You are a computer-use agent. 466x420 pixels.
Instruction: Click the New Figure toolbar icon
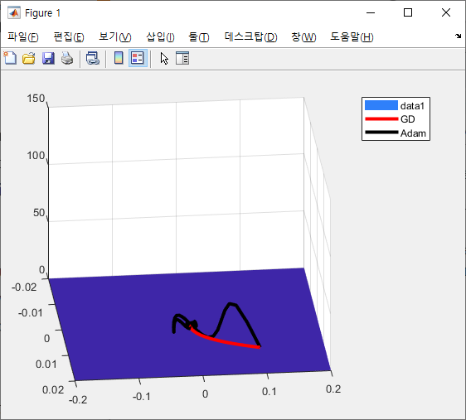tap(10, 58)
